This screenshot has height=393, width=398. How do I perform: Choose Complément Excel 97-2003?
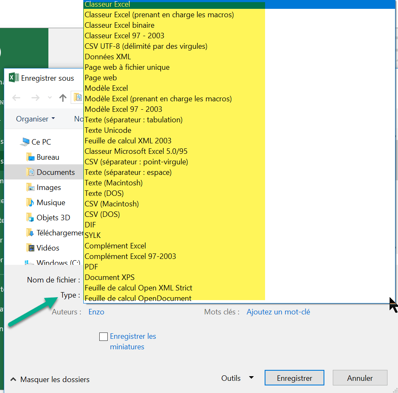click(239, 256)
